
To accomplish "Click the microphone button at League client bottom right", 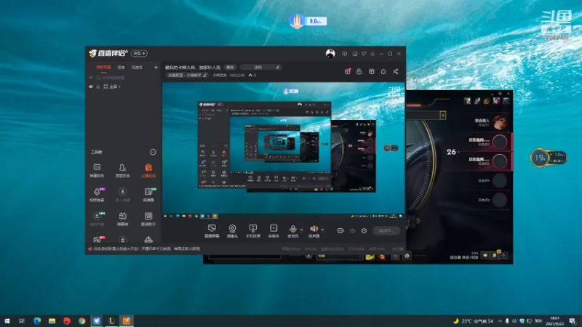I will coord(503,256).
